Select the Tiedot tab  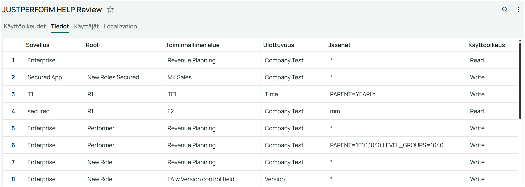(60, 26)
